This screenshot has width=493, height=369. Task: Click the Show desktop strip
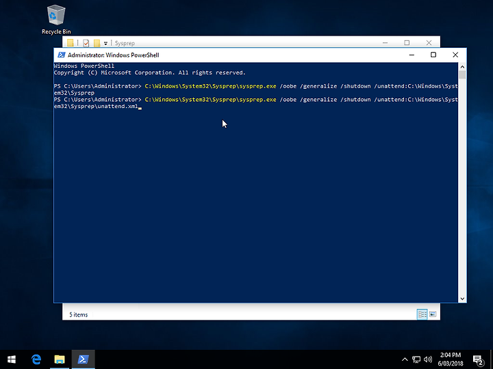(491, 359)
